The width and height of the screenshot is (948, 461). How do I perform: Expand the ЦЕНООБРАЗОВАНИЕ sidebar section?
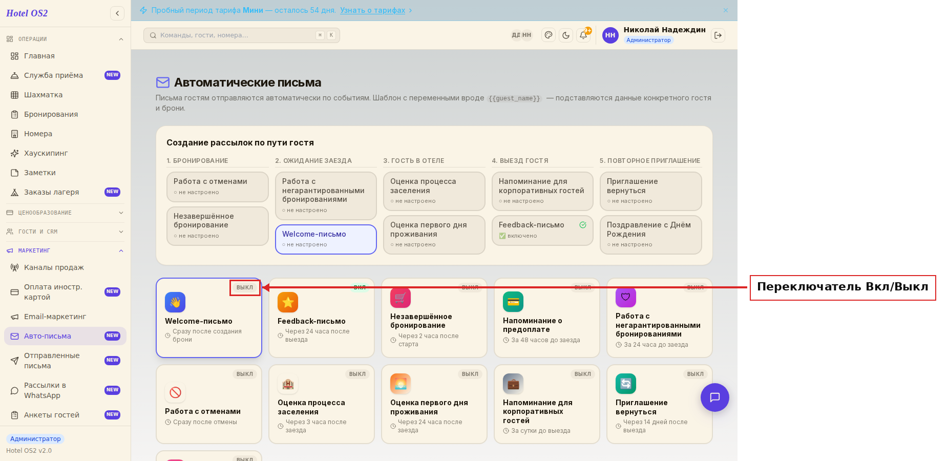pos(65,213)
